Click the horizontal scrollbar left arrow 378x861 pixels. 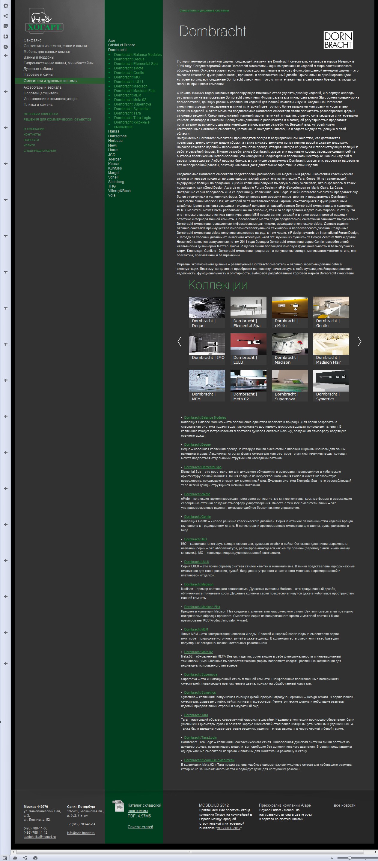13,852
